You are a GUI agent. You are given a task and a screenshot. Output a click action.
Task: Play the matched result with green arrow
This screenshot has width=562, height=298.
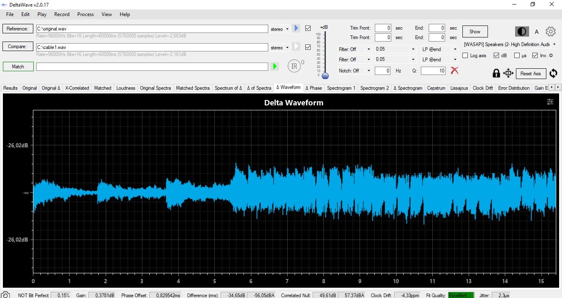pos(275,66)
